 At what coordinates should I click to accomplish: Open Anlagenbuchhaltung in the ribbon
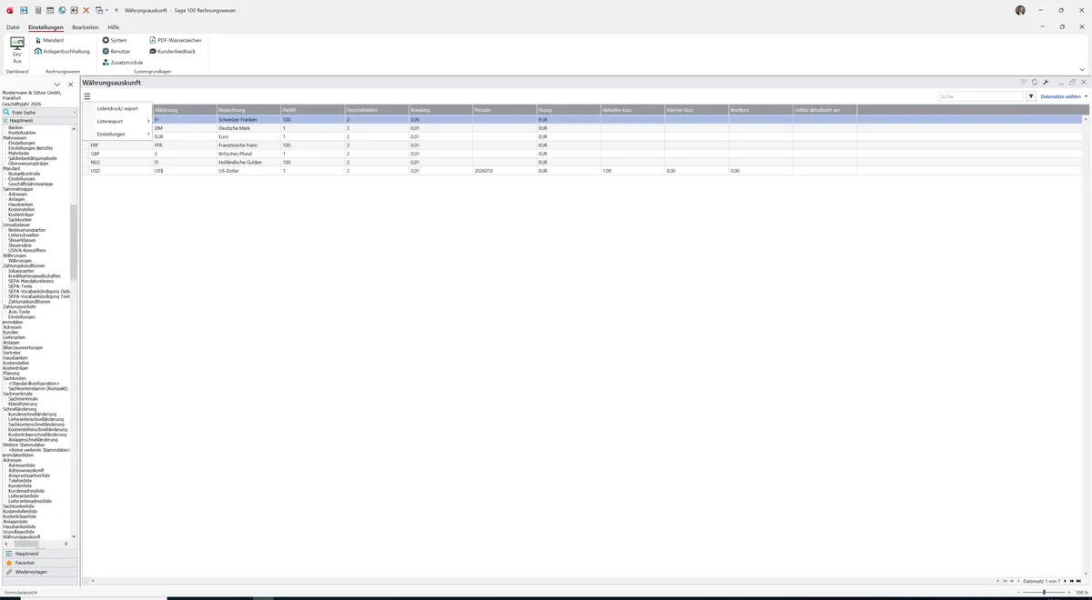(x=63, y=51)
